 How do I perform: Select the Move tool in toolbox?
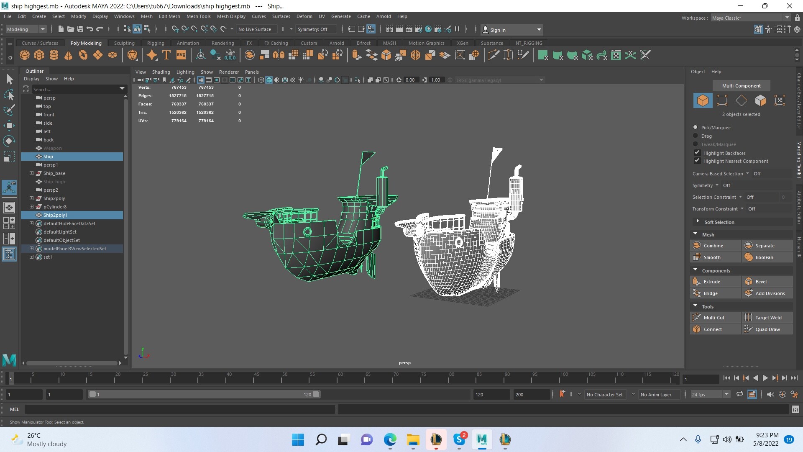pos(9,125)
